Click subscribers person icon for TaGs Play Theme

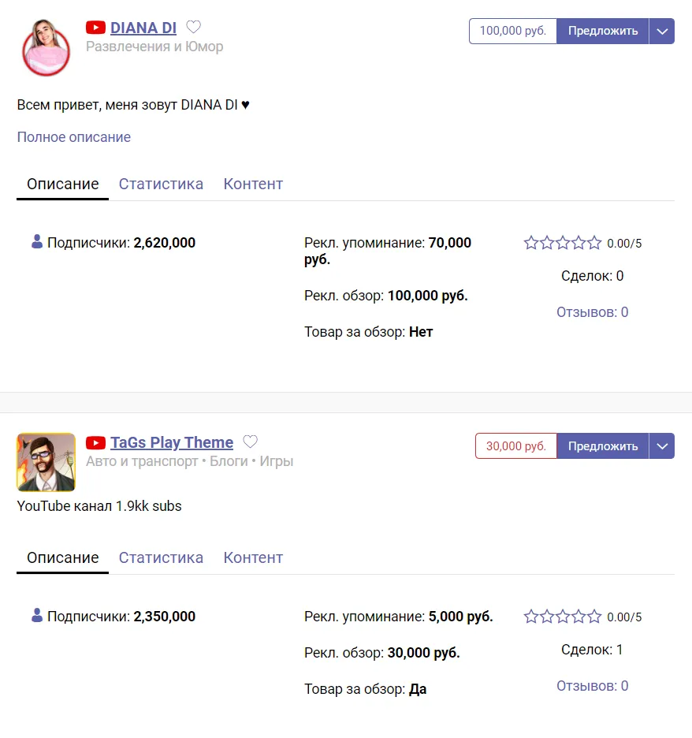coord(37,615)
